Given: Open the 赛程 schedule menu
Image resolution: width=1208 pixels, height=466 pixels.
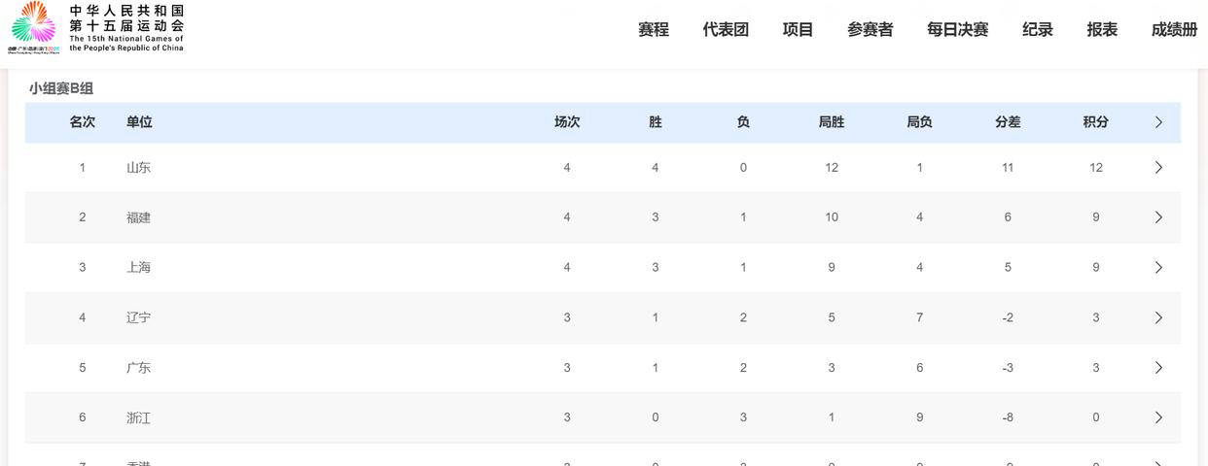Looking at the screenshot, I should [x=654, y=29].
